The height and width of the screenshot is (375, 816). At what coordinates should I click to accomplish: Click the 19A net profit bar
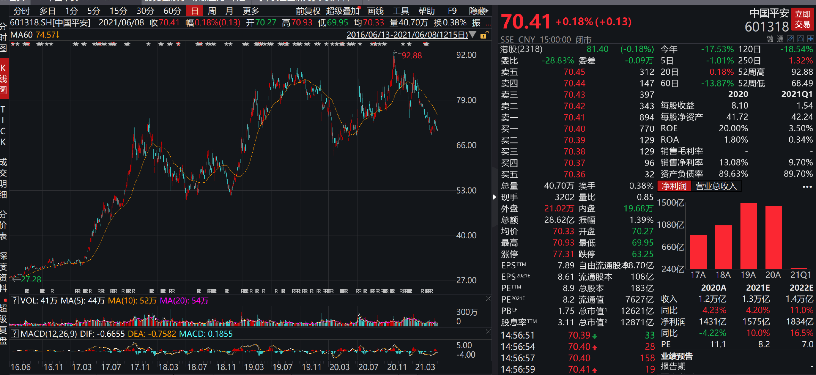point(748,236)
